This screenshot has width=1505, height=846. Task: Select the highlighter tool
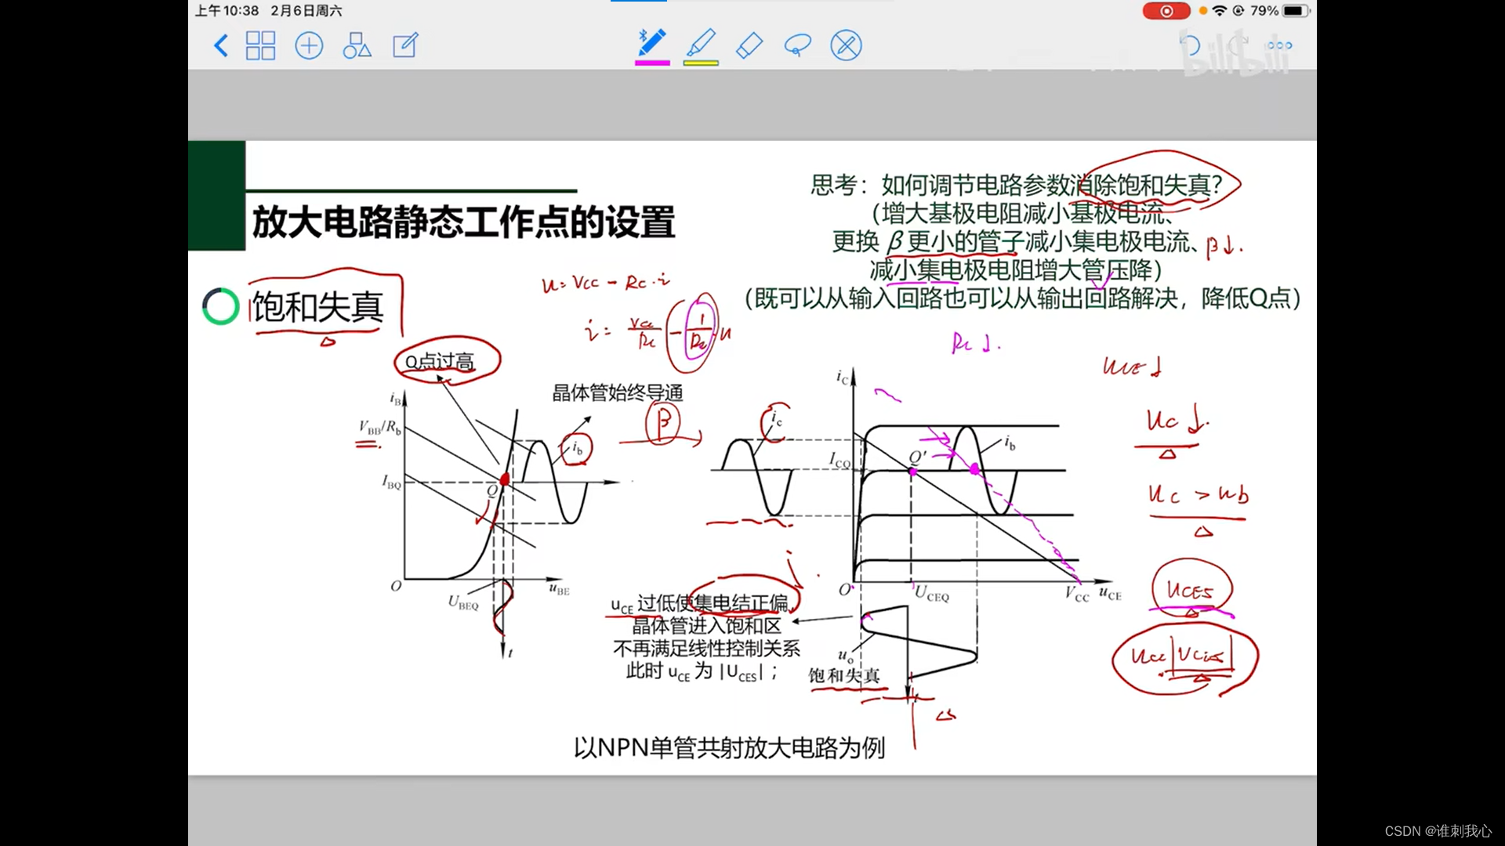pos(701,43)
